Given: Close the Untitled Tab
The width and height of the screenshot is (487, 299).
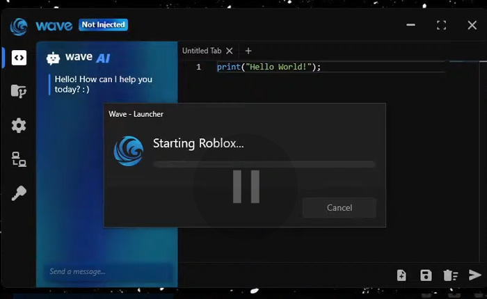Looking at the screenshot, I should [x=229, y=51].
